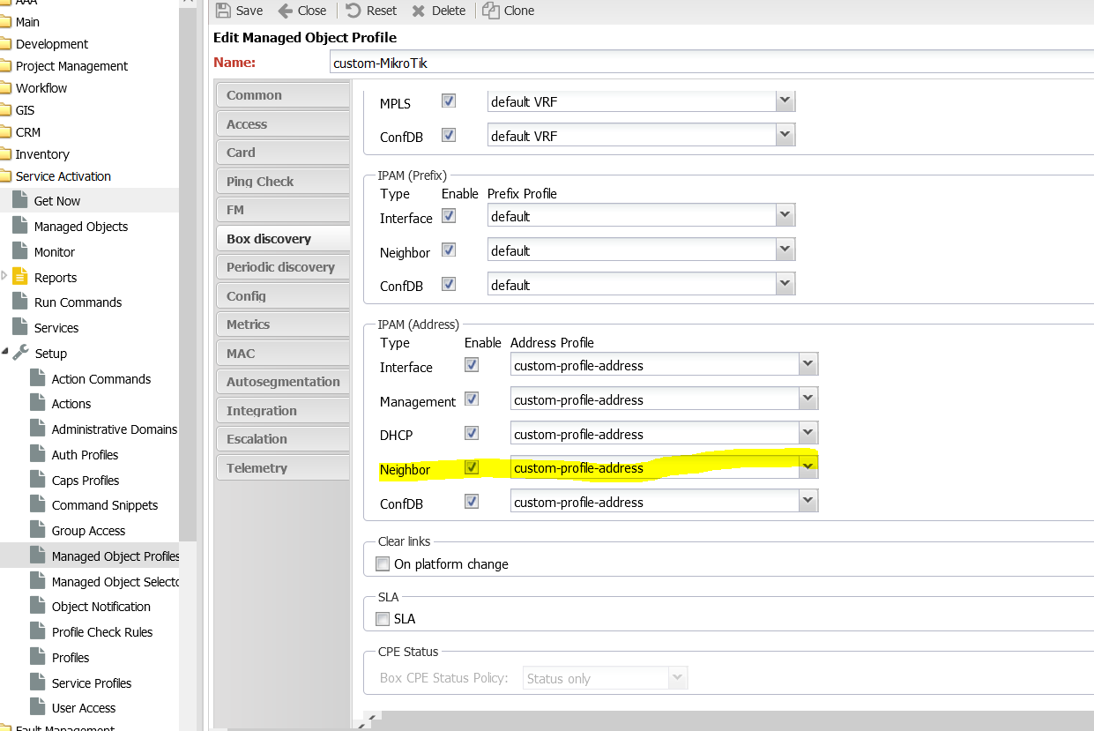Image resolution: width=1094 pixels, height=731 pixels.
Task: Click the Command Snippets document icon
Action: coord(37,504)
